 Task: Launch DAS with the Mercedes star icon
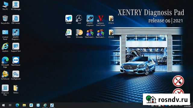coord(79,19)
